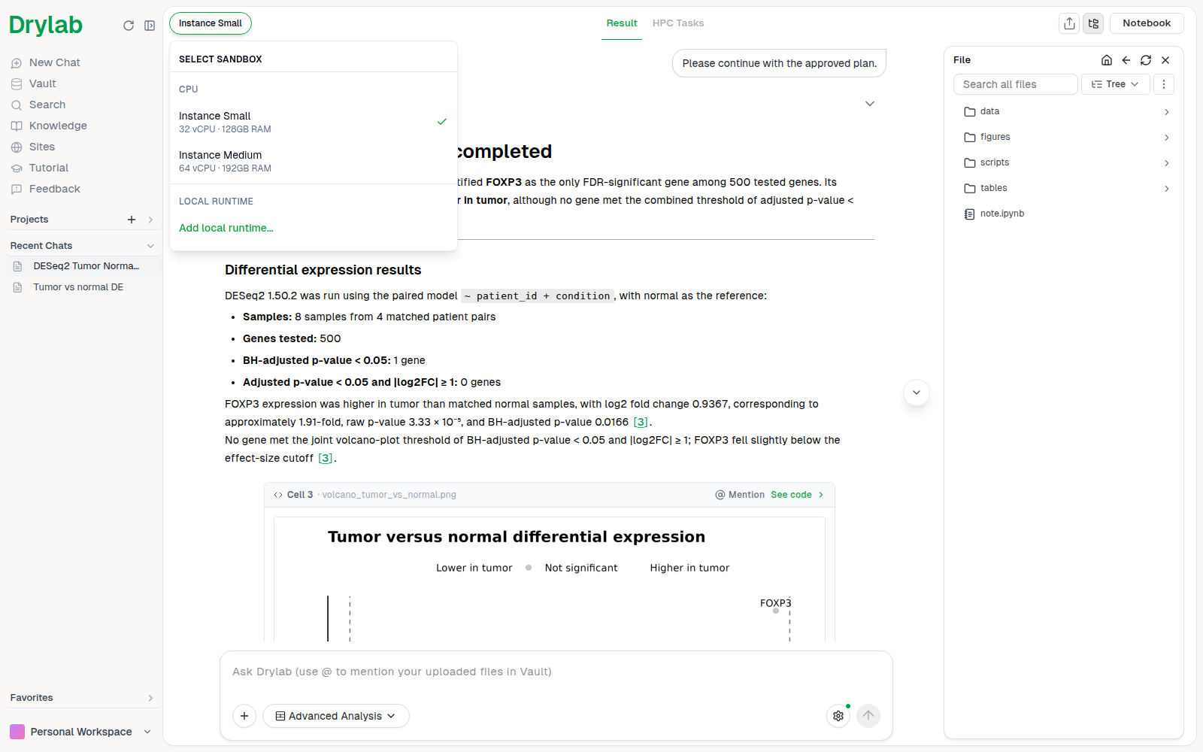Navigate back in the File panel
The image size is (1203, 752).
pyautogui.click(x=1126, y=60)
